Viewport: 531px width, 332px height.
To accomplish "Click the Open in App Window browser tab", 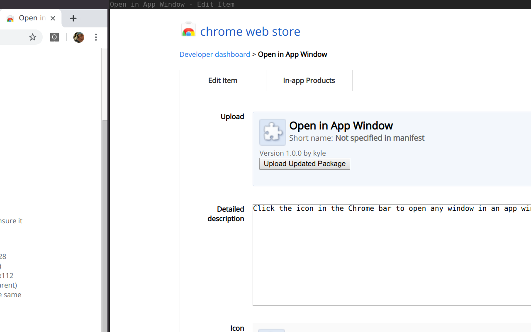I will (x=29, y=18).
